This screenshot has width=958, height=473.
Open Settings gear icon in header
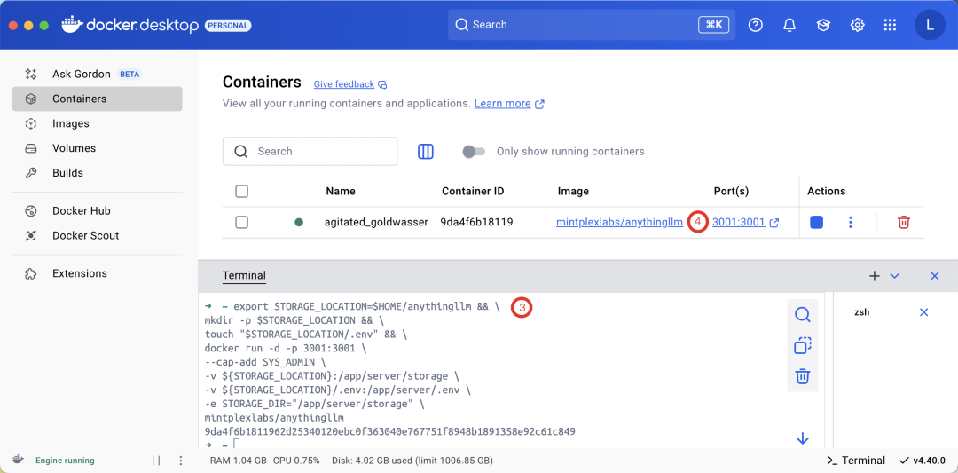tap(857, 25)
